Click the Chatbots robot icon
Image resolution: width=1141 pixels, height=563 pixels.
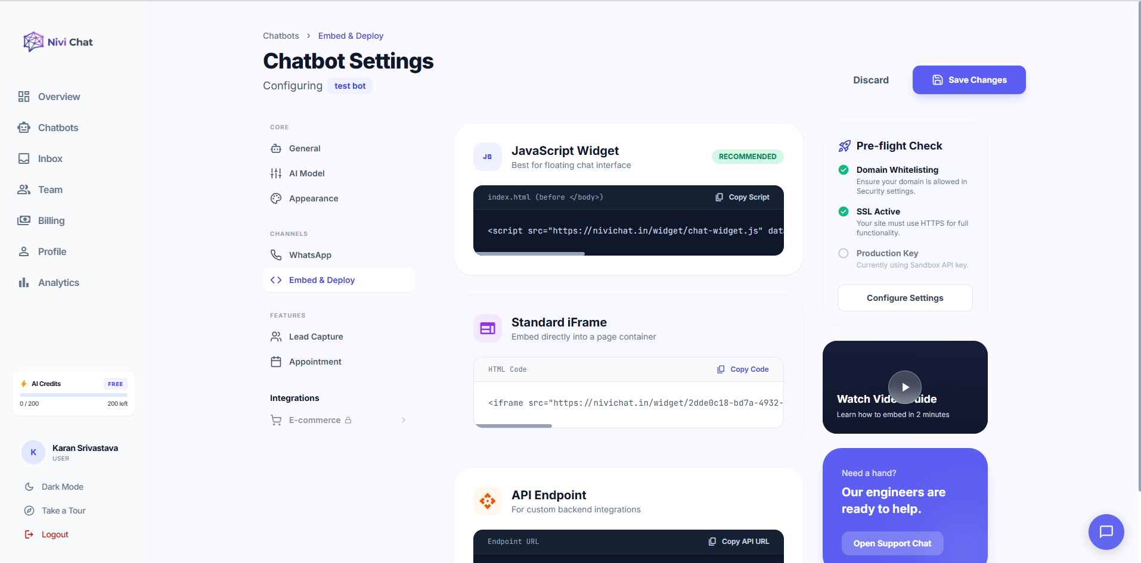(24, 127)
